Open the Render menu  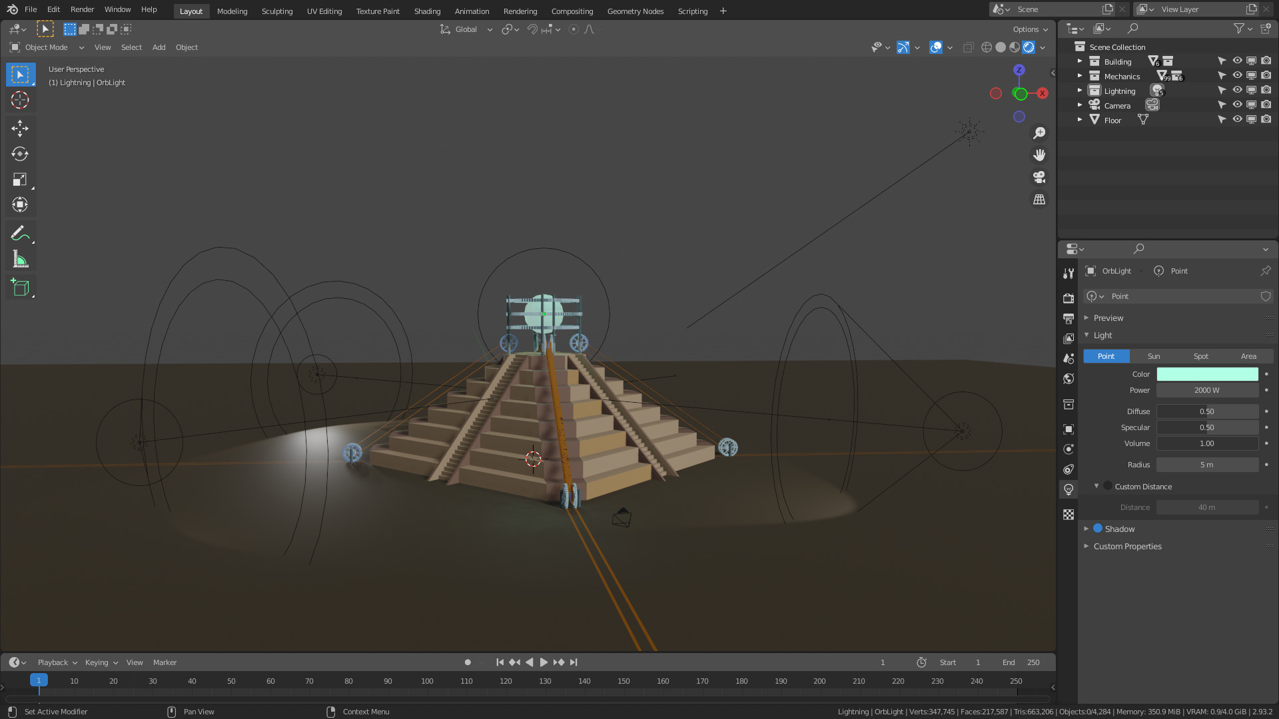coord(82,9)
